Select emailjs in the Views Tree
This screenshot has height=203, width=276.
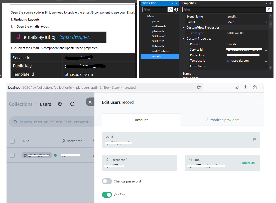pos(160,56)
